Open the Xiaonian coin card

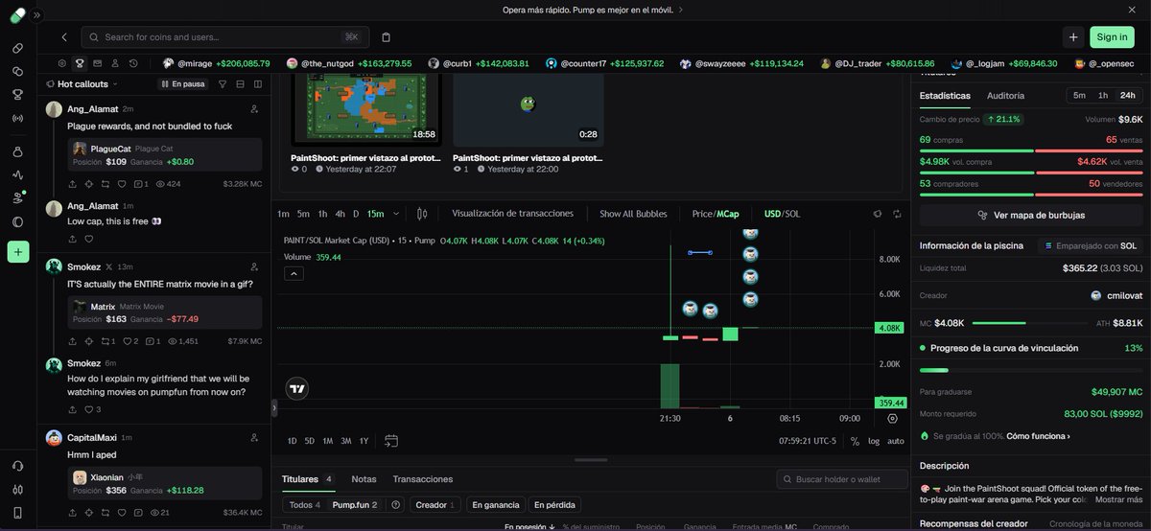click(x=164, y=483)
